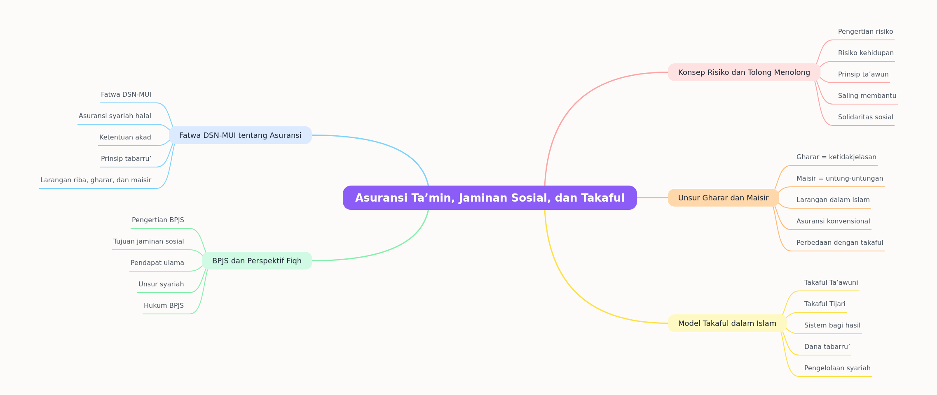The width and height of the screenshot is (937, 395).
Task: Click the Dana tabarru' item
Action: click(827, 347)
